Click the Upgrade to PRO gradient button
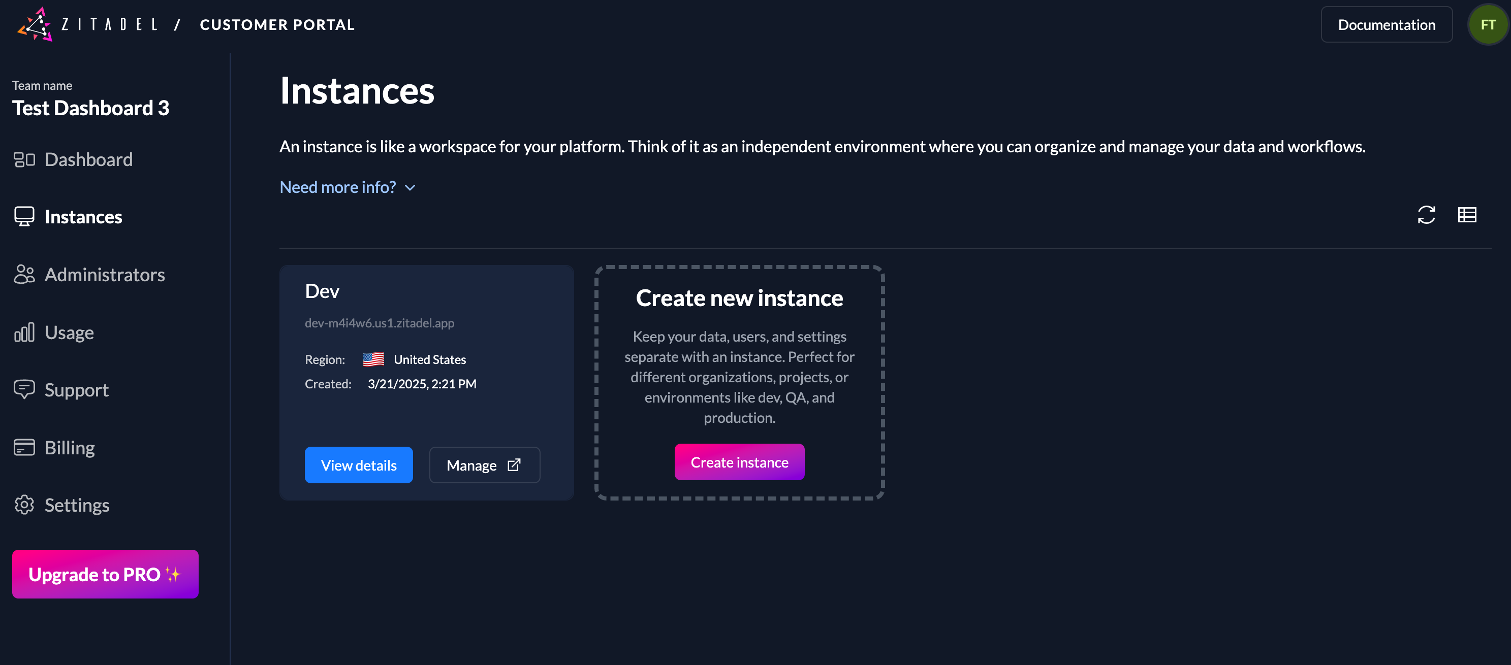 pyautogui.click(x=105, y=574)
